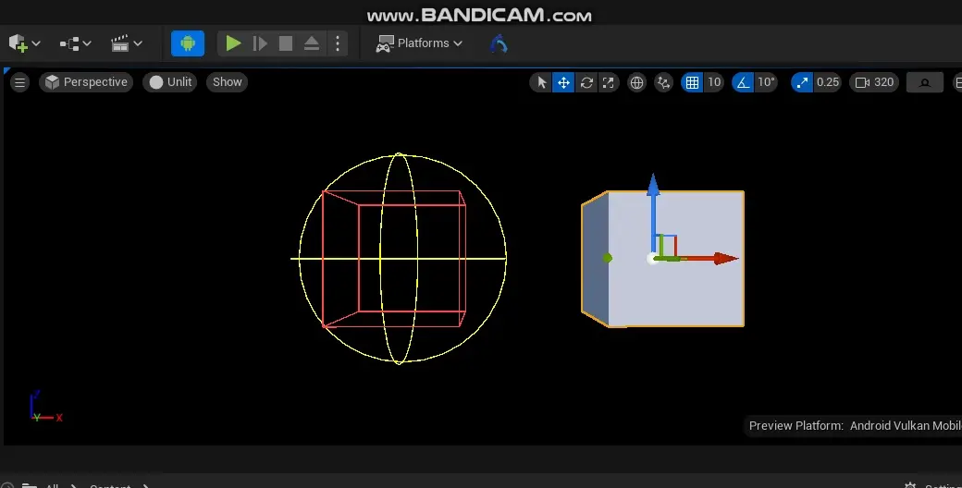Open the Platforms dropdown
Viewport: 962px width, 488px height.
tap(419, 43)
